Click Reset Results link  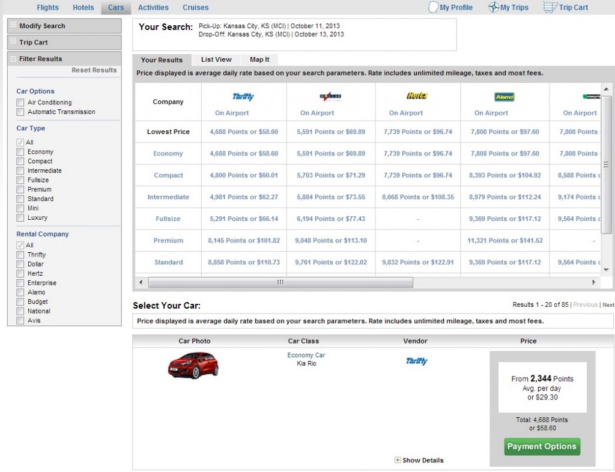94,70
